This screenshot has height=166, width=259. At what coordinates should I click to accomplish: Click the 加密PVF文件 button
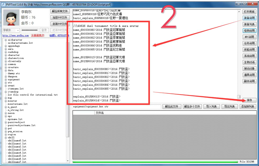(x=60, y=18)
